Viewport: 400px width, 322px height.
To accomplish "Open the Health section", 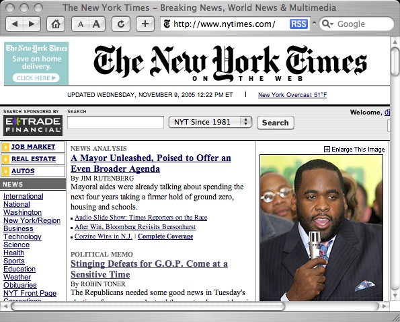I will [x=13, y=253].
